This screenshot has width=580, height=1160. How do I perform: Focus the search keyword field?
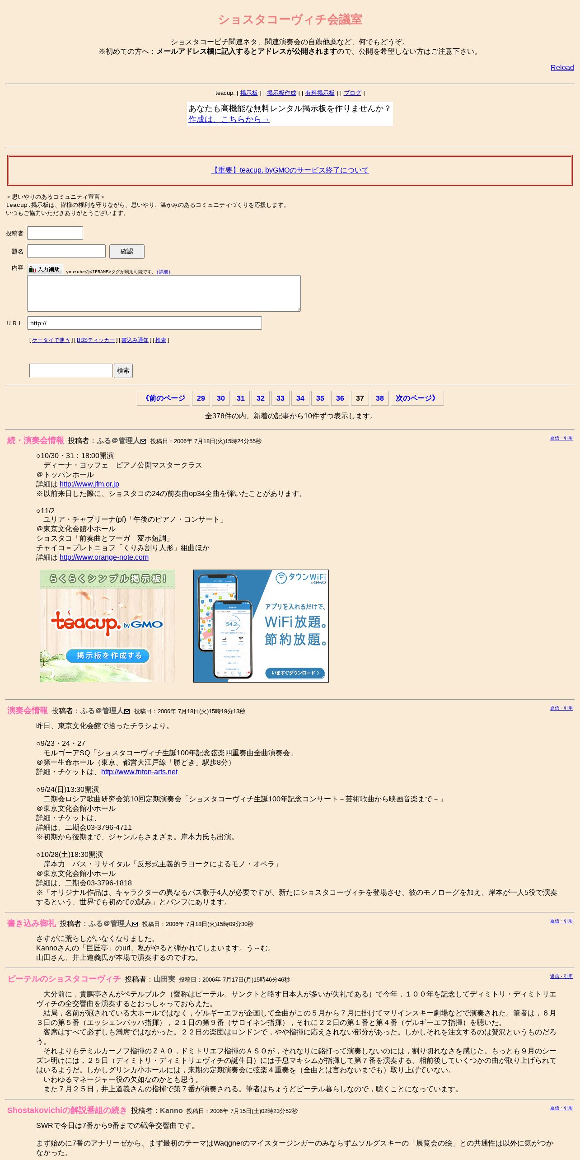(x=71, y=370)
